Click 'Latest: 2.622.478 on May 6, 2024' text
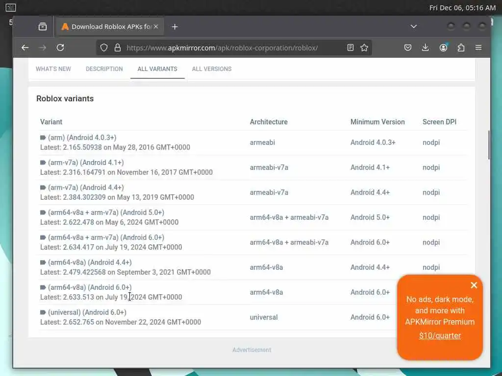Viewport: 502px width, 376px height. (109, 222)
